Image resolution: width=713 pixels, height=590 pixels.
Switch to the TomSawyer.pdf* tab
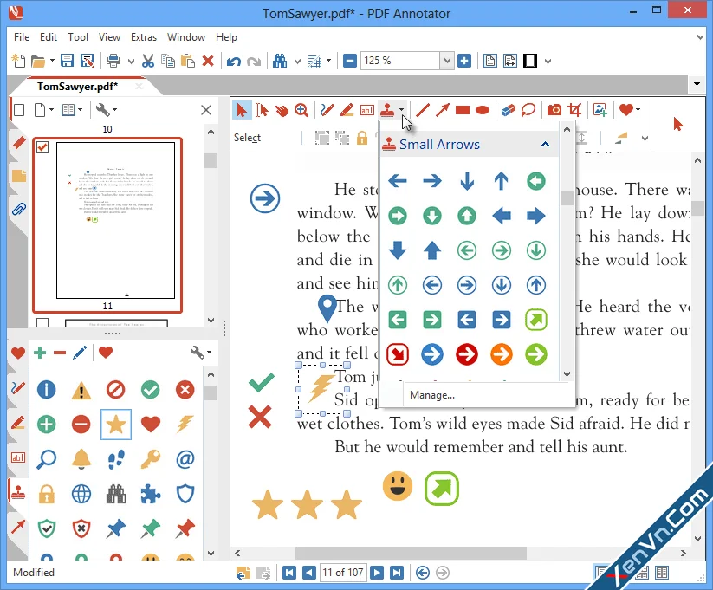tap(77, 87)
